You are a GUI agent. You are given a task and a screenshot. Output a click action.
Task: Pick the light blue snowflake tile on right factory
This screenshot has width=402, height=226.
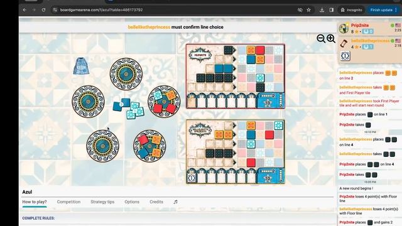point(158,95)
